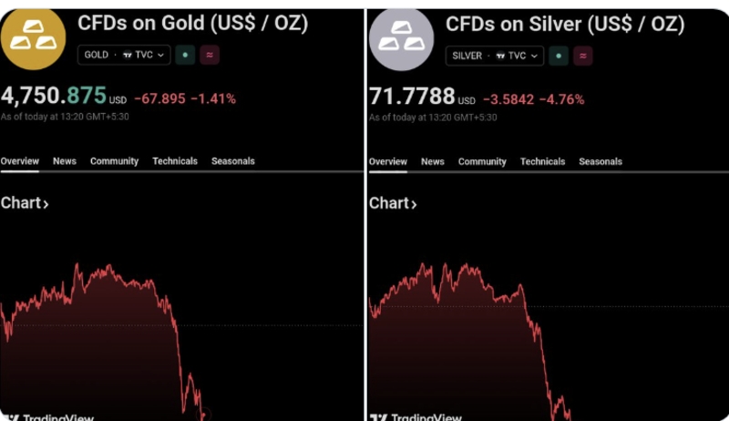The height and width of the screenshot is (421, 729).
Task: Open the Gold Seasonals tab
Action: (x=233, y=161)
